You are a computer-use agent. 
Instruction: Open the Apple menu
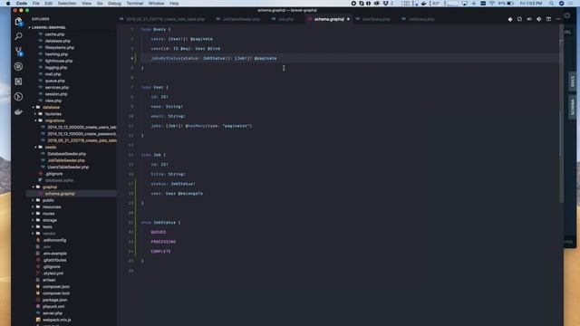(8, 4)
